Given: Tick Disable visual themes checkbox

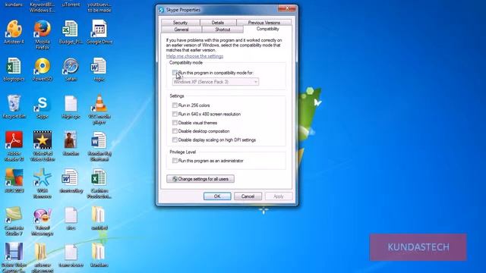Looking at the screenshot, I should click(x=175, y=123).
